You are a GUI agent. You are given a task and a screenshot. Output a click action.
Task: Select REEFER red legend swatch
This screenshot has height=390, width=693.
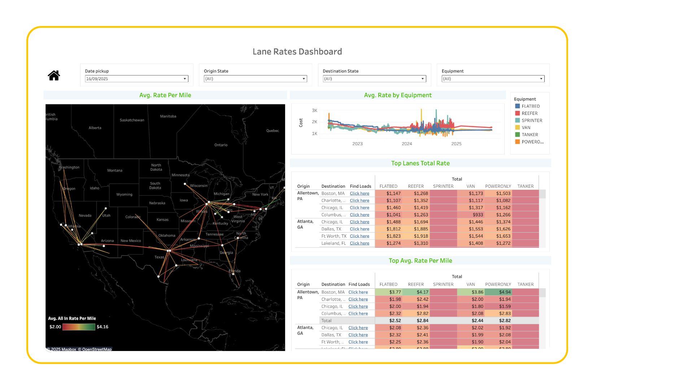(x=517, y=113)
